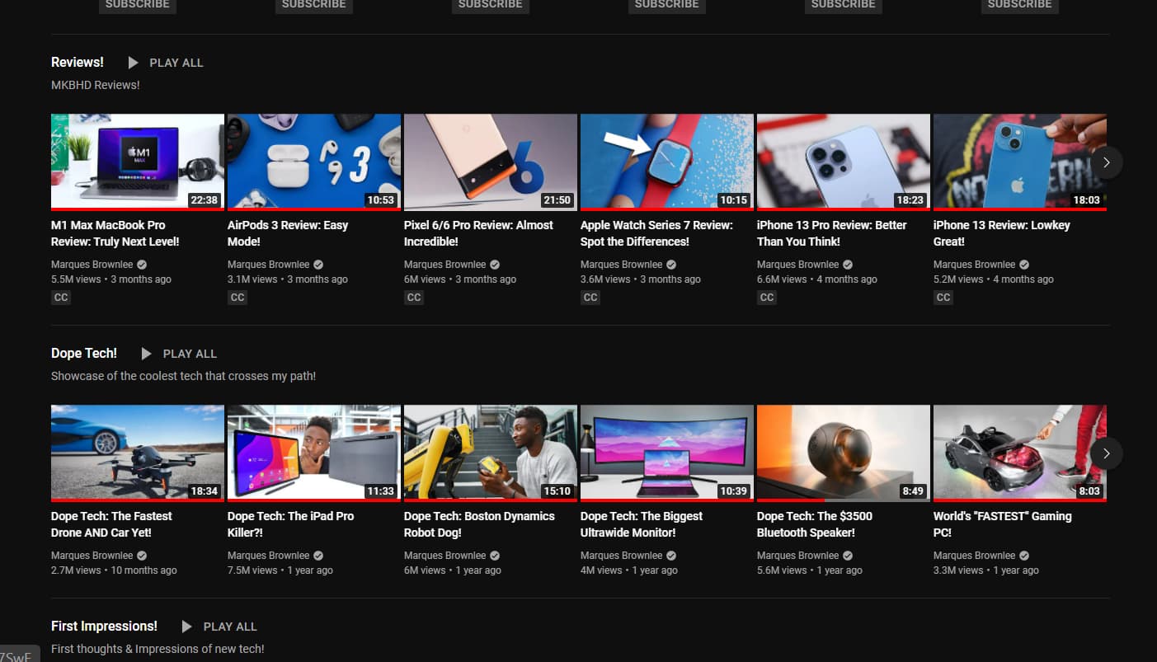Click verified badge under Pixel 6/6 Pro Review
Image resolution: width=1157 pixels, height=662 pixels.
[x=495, y=265]
